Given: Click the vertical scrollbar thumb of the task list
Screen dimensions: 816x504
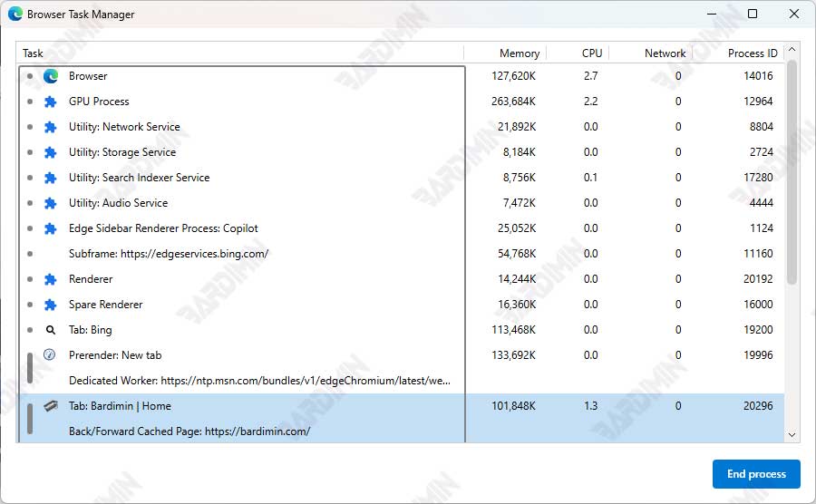Looking at the screenshot, I should (792, 171).
